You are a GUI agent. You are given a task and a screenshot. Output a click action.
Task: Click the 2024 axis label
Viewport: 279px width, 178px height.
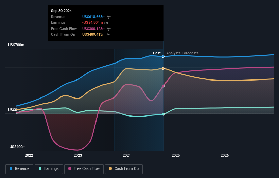127,155
